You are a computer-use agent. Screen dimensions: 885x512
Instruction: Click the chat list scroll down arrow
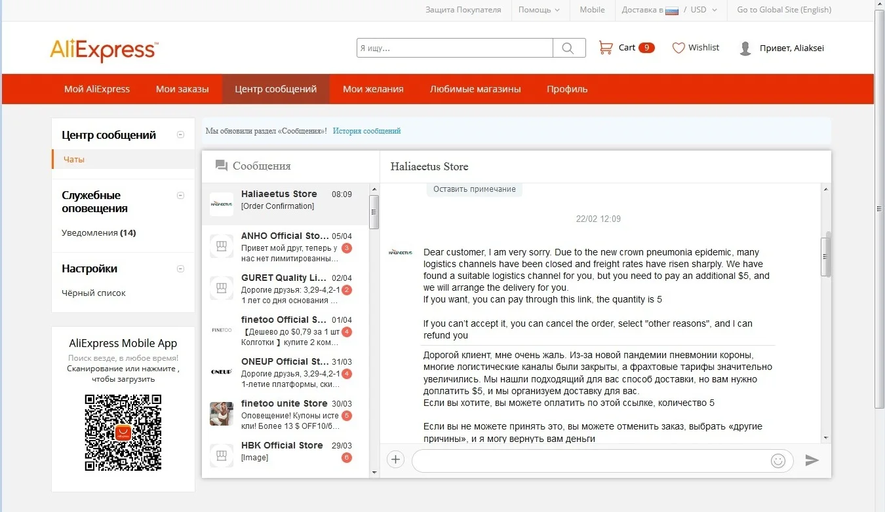374,472
